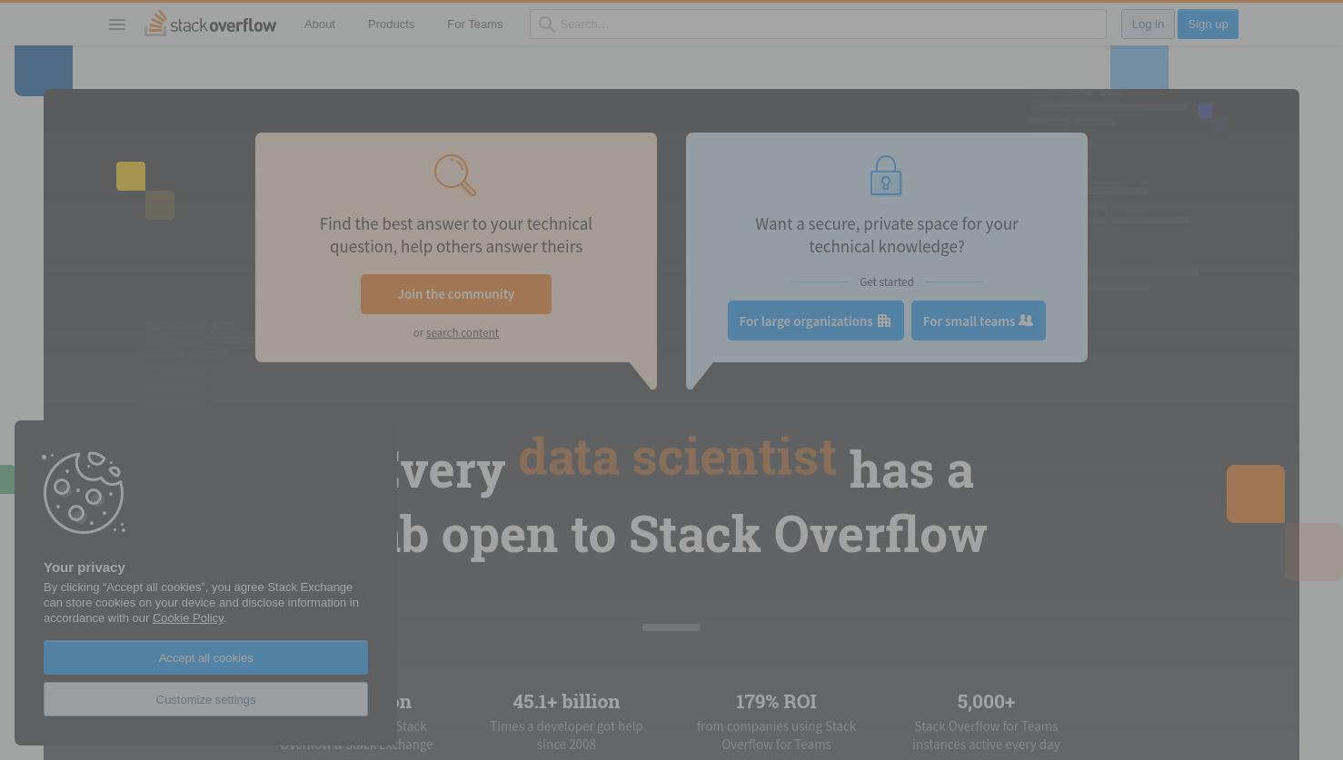Open Customize settings for cookies
1343x760 pixels.
(x=205, y=699)
